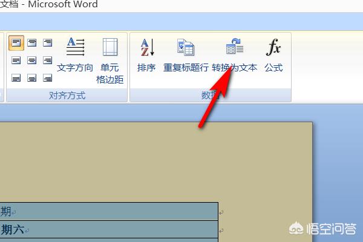This screenshot has width=363, height=242.
Task: Click the 文字方向 text direction button
Action: pos(75,55)
